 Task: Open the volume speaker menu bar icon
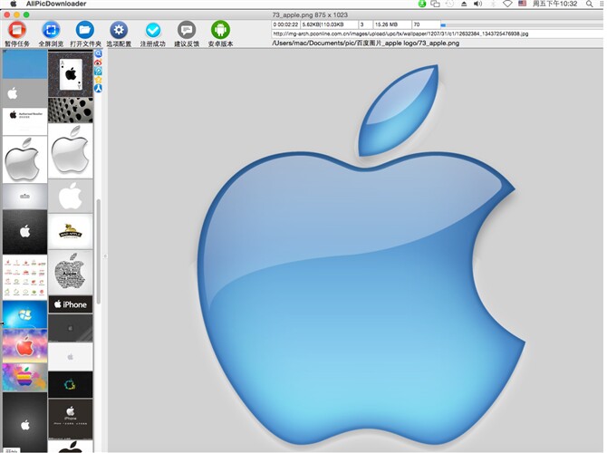click(478, 4)
